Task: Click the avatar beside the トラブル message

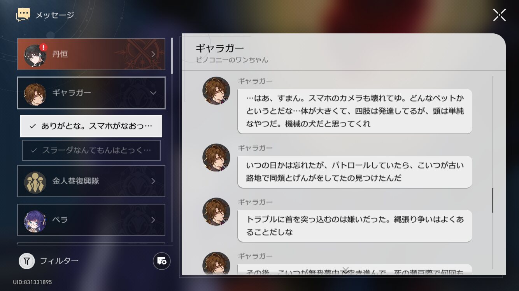Action: tap(216, 212)
